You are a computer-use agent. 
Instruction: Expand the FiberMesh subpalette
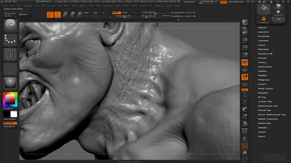pyautogui.click(x=263, y=49)
